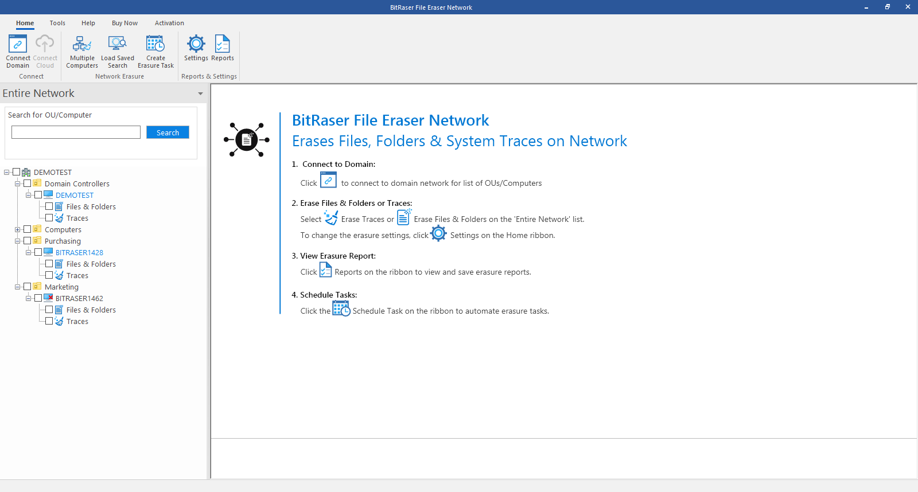Collapse the Marketing node
Screen dimensions: 918x492
(x=17, y=287)
